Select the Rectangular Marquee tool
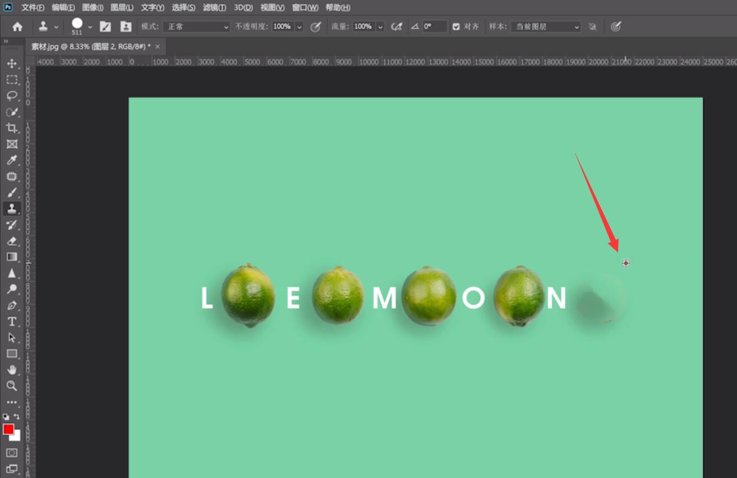 point(12,79)
